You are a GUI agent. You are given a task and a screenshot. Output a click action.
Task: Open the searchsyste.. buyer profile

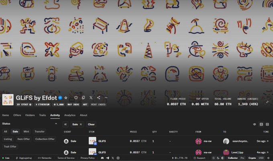pos(240,141)
